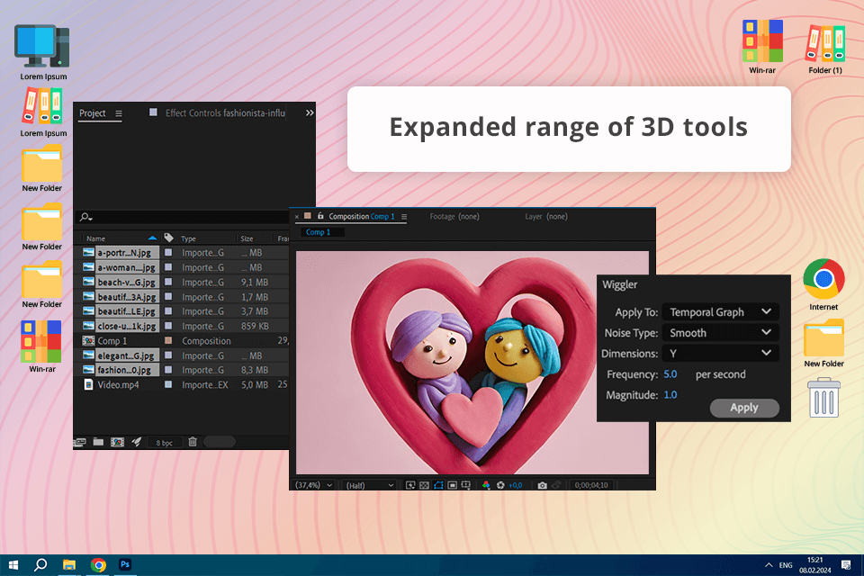Select Comp 1 item in project list
864x576 pixels.
[x=112, y=341]
